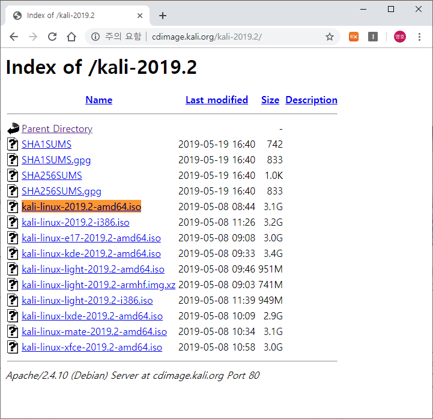Open a new browser tab
Viewport: 433px width, 419px height.
(x=163, y=16)
